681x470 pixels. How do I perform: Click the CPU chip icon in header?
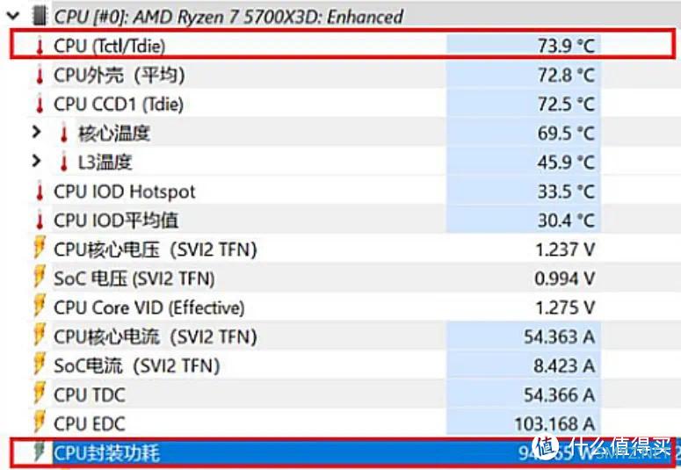click(40, 16)
